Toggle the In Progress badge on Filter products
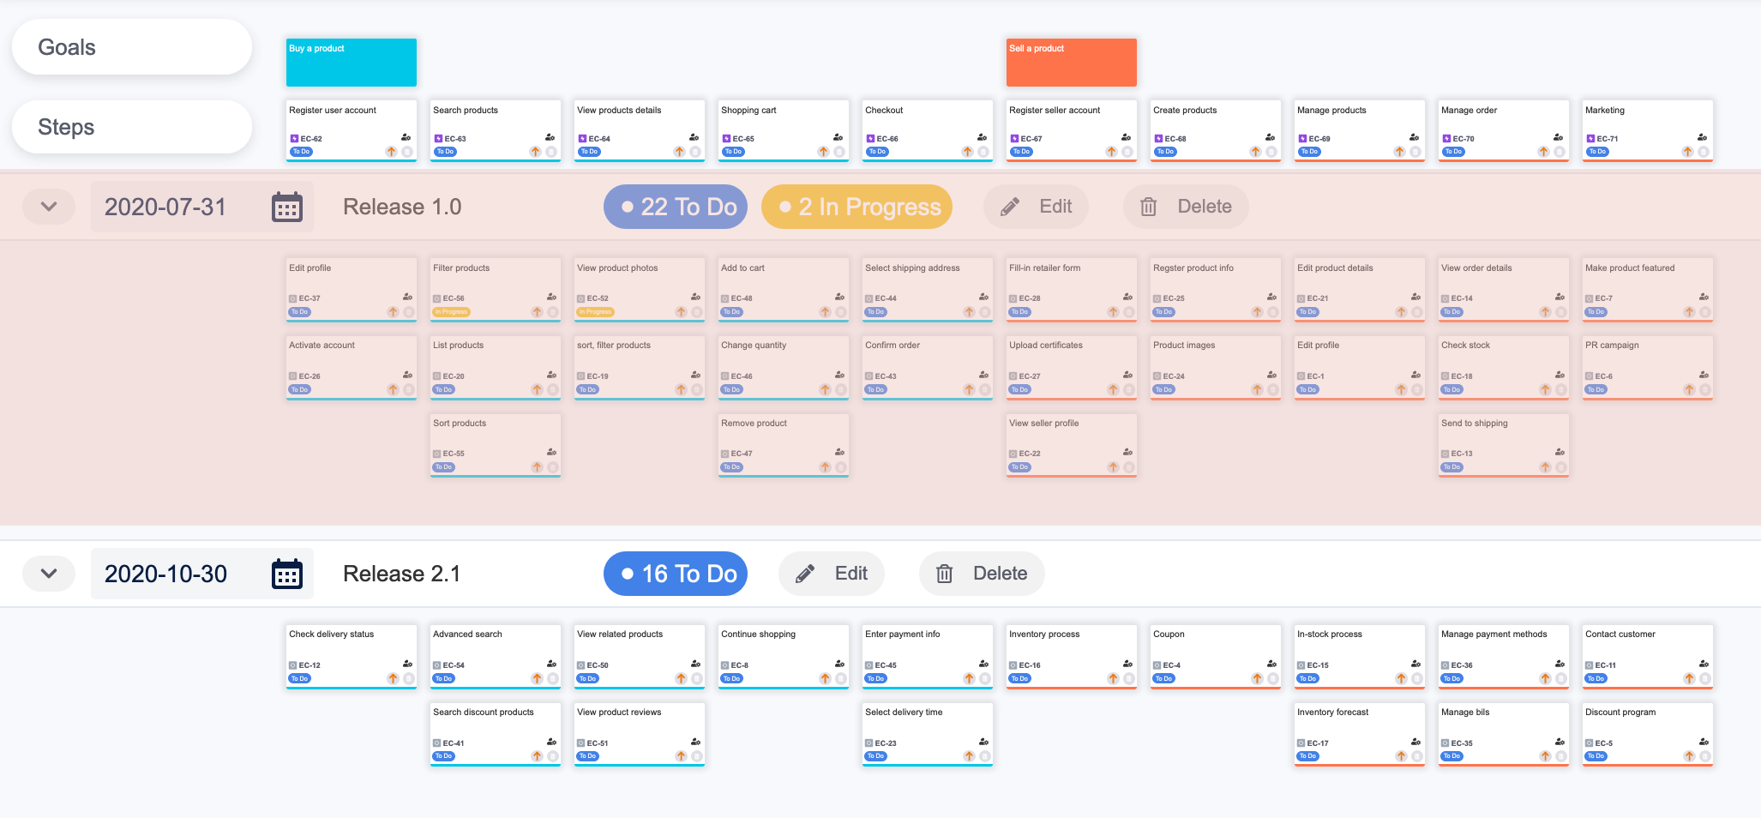Viewport: 1761px width, 818px height. (449, 312)
